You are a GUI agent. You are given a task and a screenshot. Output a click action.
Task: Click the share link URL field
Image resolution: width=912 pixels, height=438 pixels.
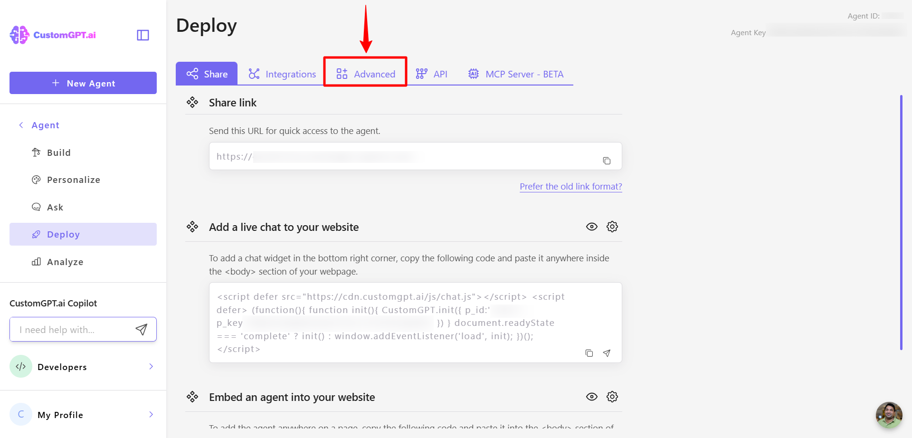tap(416, 156)
